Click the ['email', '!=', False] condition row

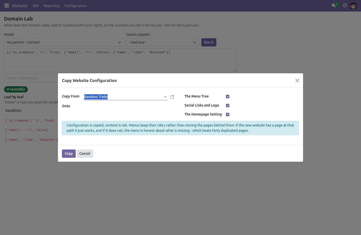pyautogui.click(x=31, y=130)
